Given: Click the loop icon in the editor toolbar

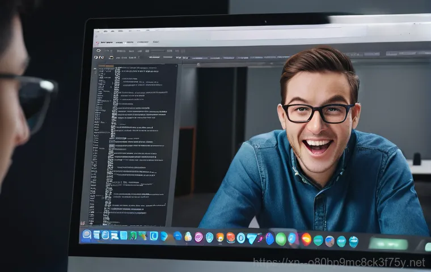Looking at the screenshot, I should tap(99, 50).
